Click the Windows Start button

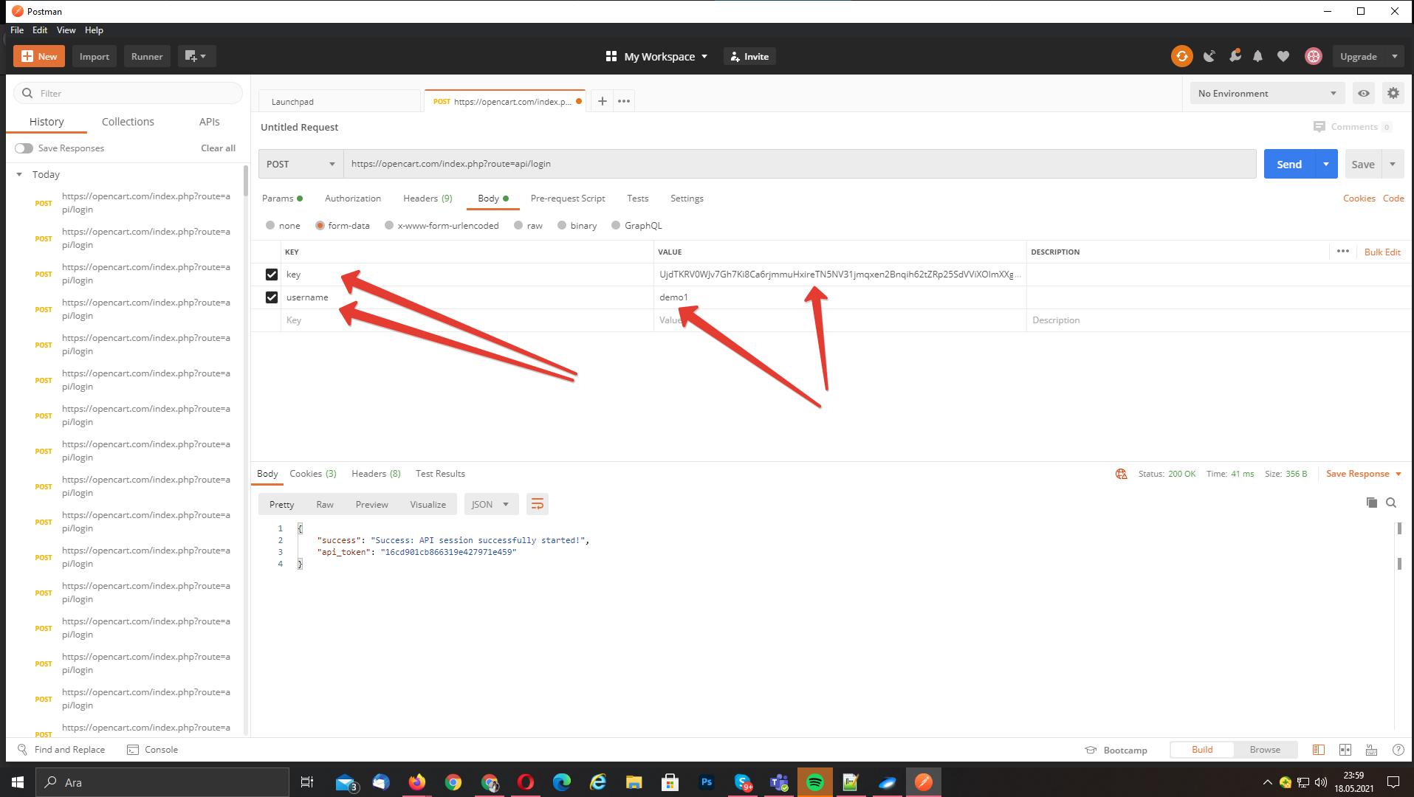pos(18,782)
